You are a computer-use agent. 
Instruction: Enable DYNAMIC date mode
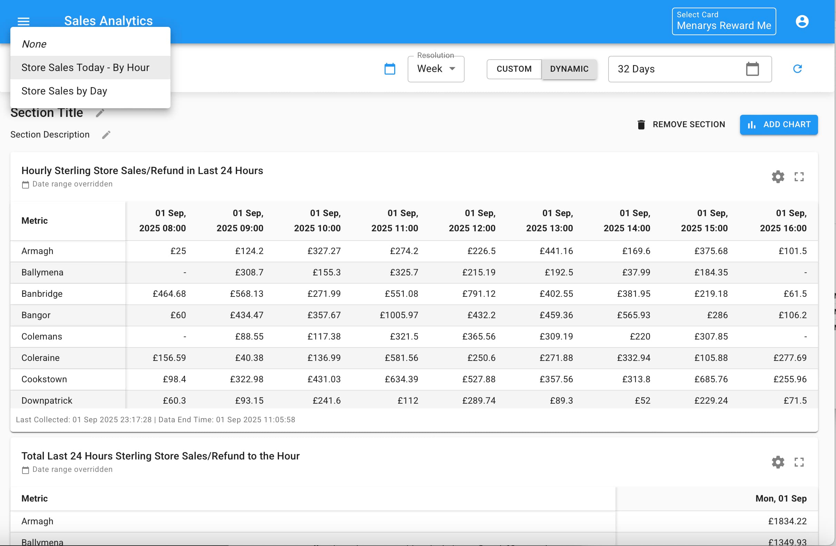[x=569, y=69]
